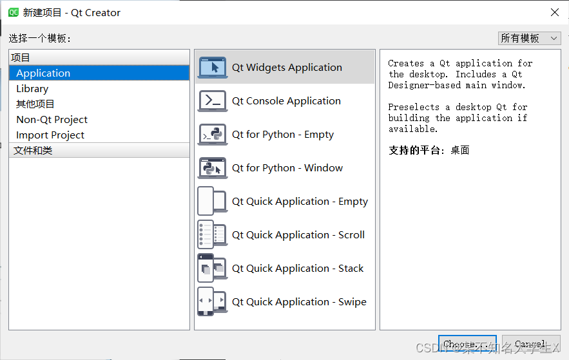Pick the Qt for Python - Window label

pyautogui.click(x=287, y=168)
